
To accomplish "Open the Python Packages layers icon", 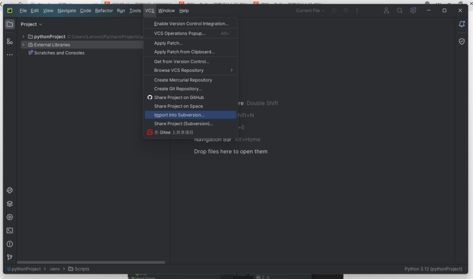I will click(10, 204).
